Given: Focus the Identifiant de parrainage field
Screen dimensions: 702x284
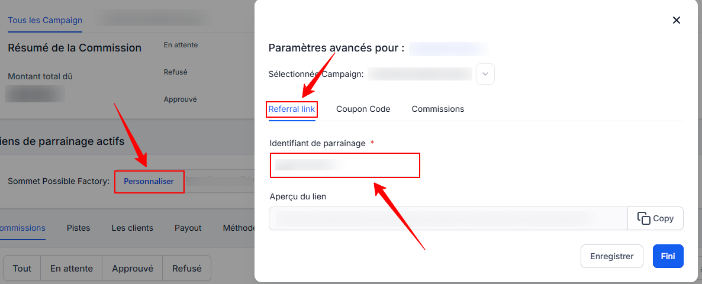Looking at the screenshot, I should (x=344, y=166).
